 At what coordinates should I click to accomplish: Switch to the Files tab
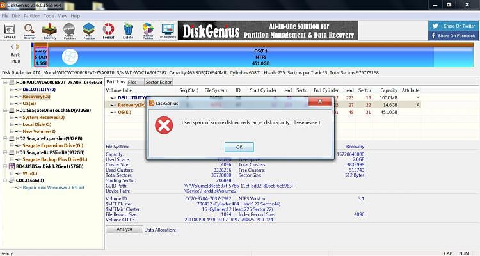pyautogui.click(x=134, y=82)
